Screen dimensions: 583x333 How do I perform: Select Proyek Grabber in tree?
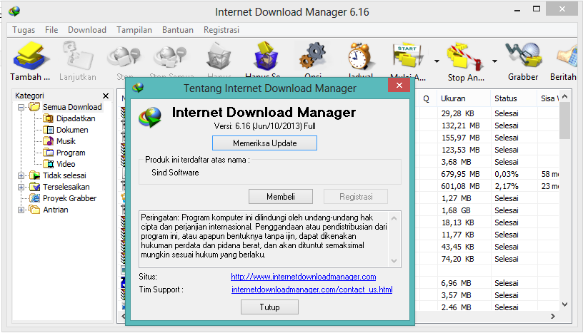[69, 198]
